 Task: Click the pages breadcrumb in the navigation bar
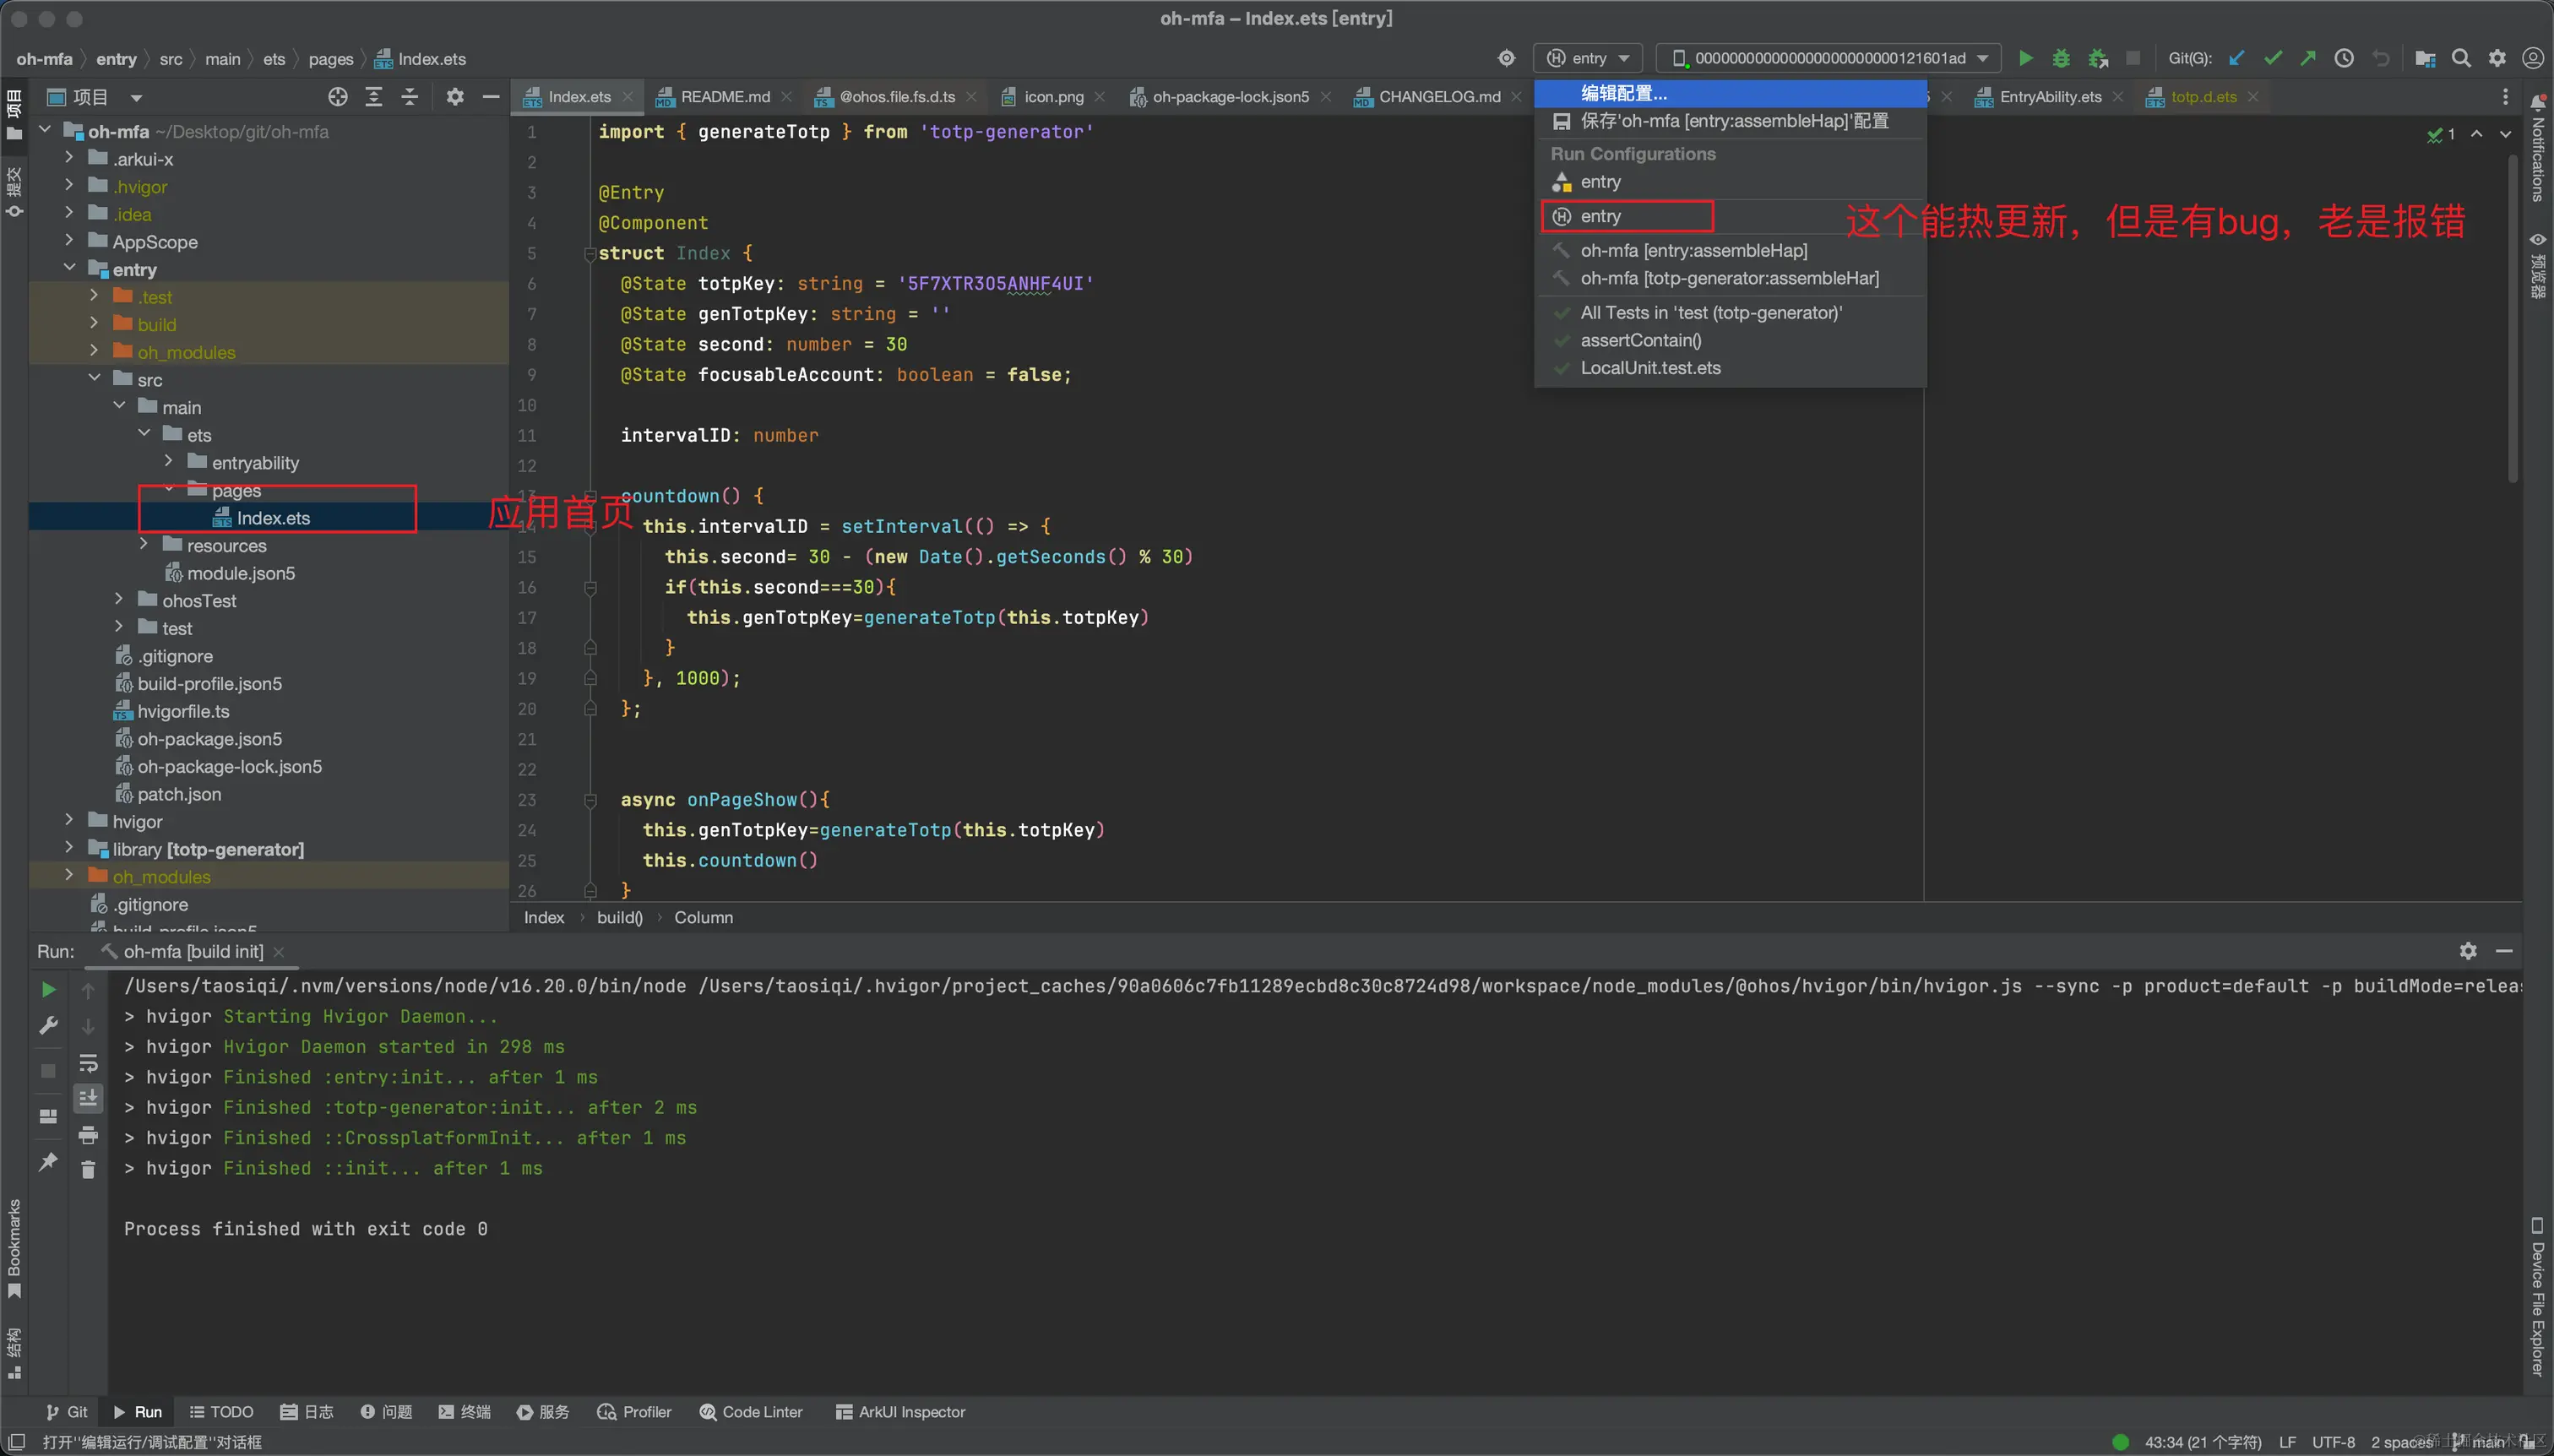point(331,59)
